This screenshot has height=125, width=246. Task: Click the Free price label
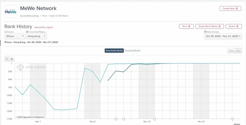click(44, 16)
